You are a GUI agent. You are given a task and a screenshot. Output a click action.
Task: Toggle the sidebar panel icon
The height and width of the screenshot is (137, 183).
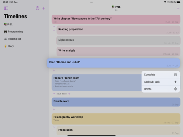click(6, 8)
